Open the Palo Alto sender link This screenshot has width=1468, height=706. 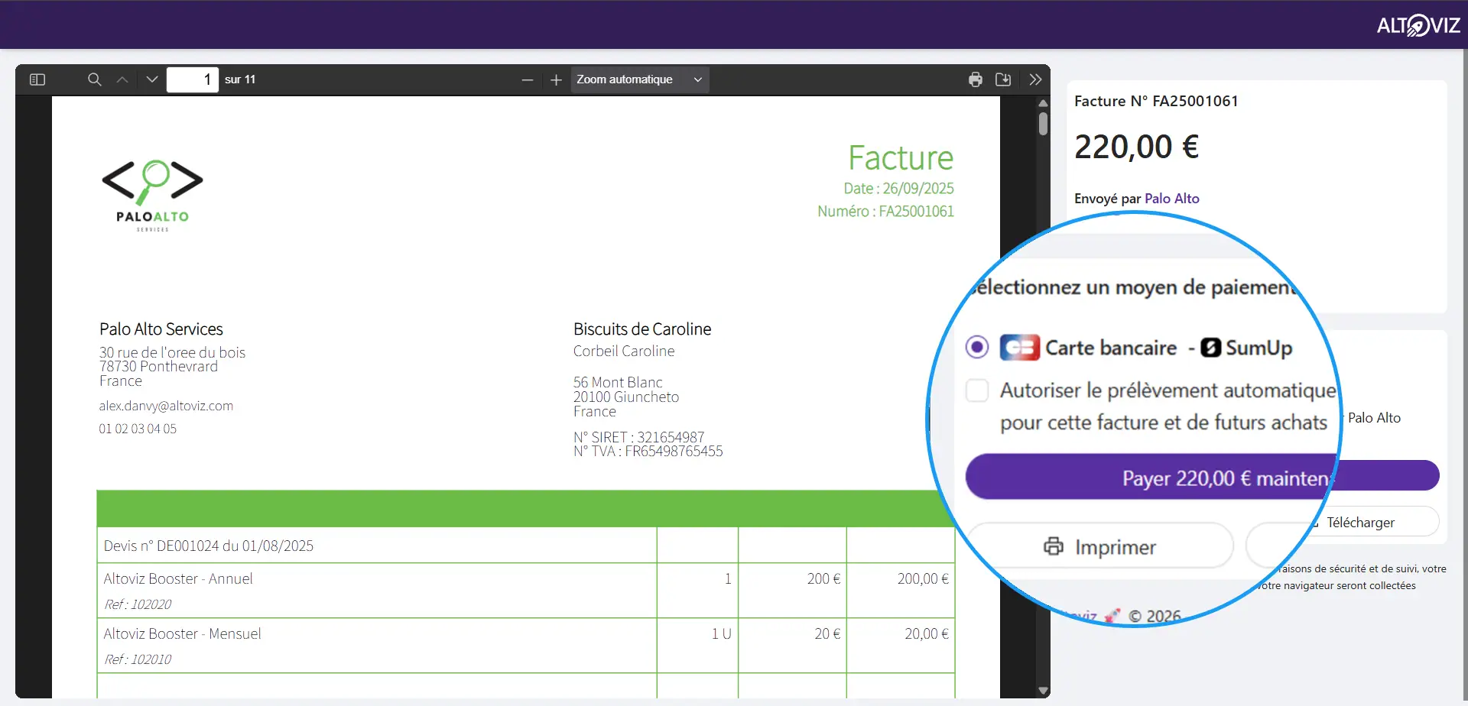click(1171, 199)
